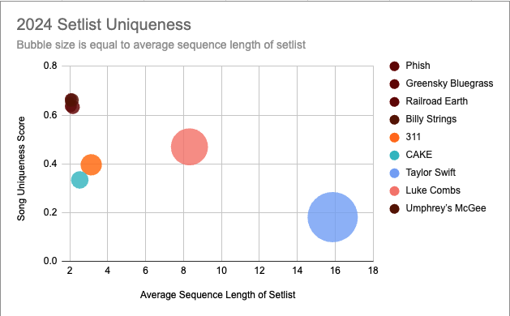Click the dark red bubble cluster
This screenshot has height=316, width=510.
[x=71, y=104]
